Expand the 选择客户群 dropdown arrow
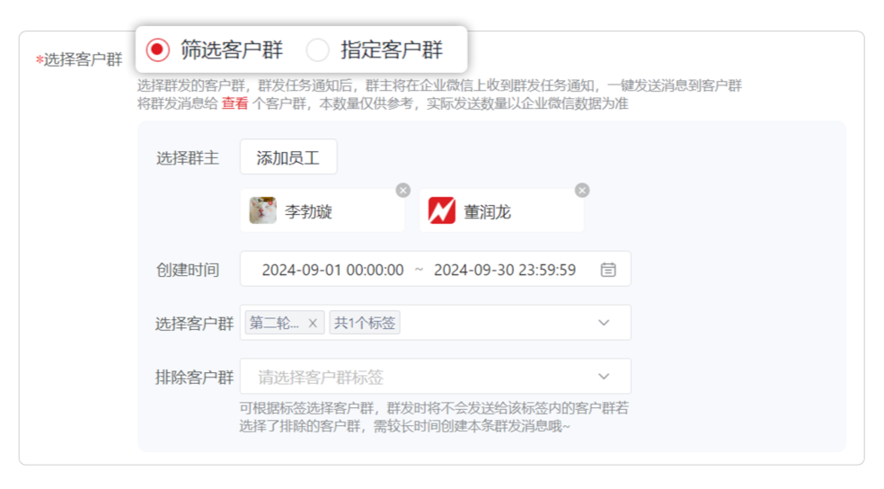The width and height of the screenshot is (884, 489). coord(604,323)
